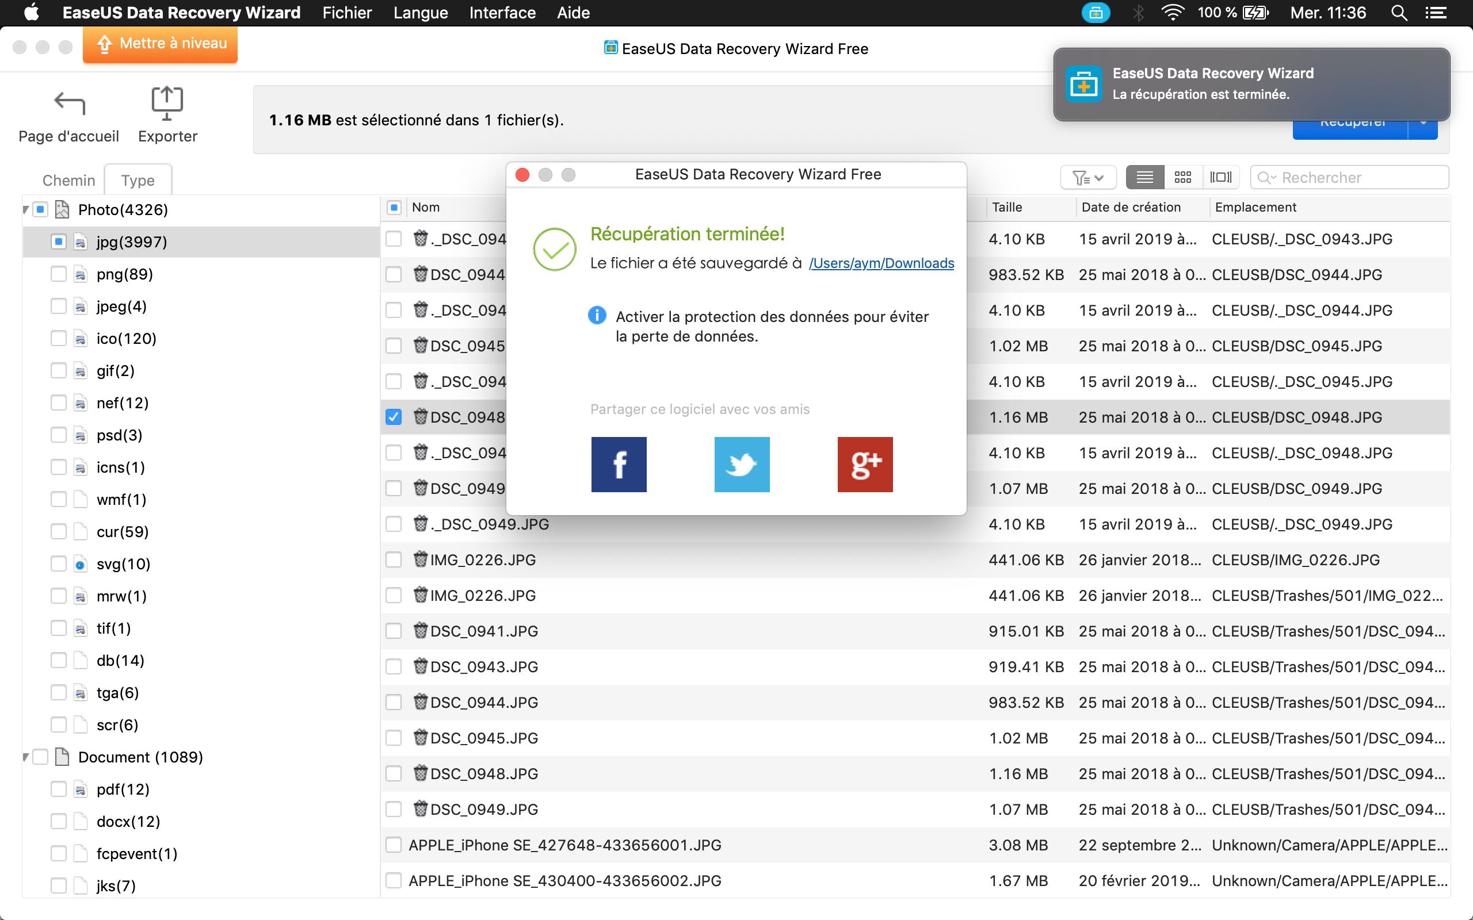This screenshot has height=920, width=1473.
Task: Click the Photo category icon in tree
Action: click(x=62, y=209)
